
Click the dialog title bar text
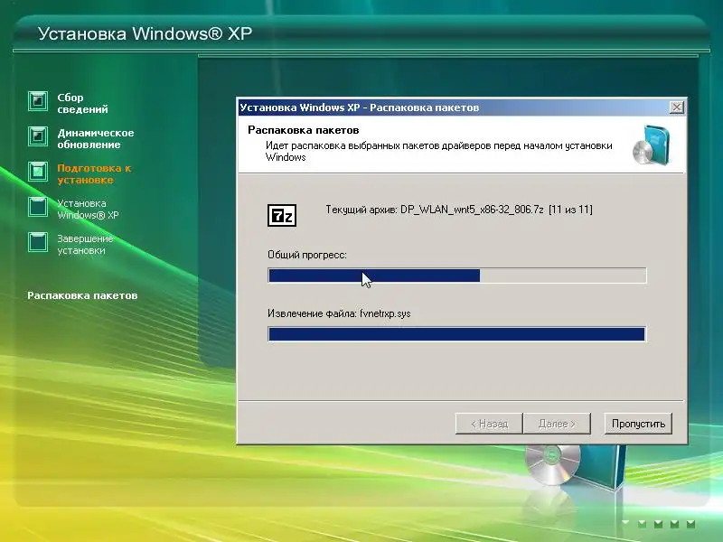(359, 107)
